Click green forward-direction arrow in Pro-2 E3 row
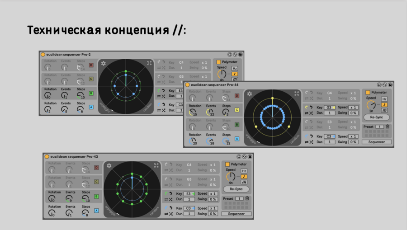Viewport: 407px width, 230px height. 159,90
